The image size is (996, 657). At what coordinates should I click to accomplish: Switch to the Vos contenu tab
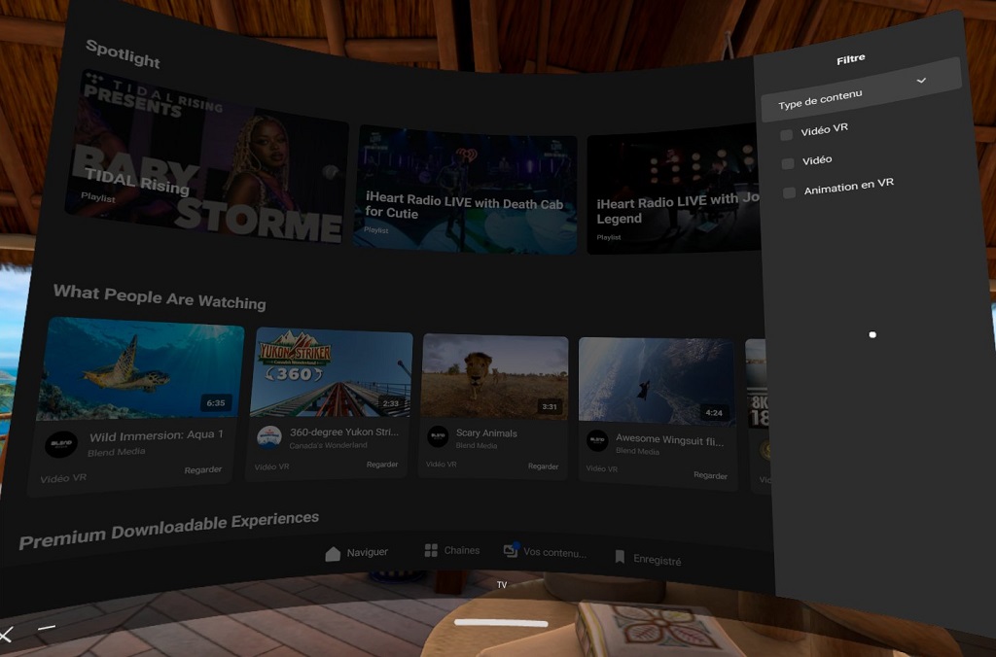(x=545, y=552)
